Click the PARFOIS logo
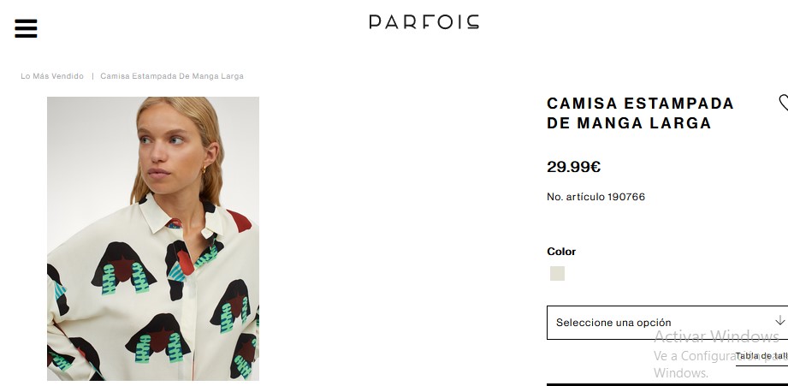 424,21
